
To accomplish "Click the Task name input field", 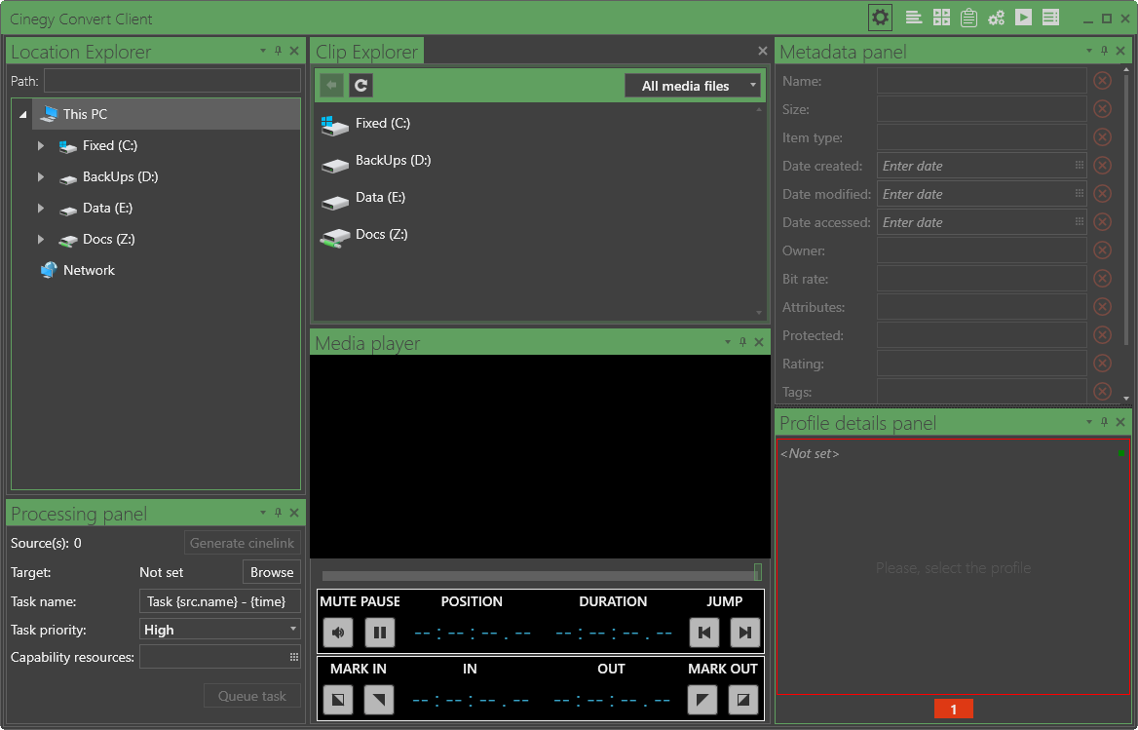I will [x=220, y=600].
